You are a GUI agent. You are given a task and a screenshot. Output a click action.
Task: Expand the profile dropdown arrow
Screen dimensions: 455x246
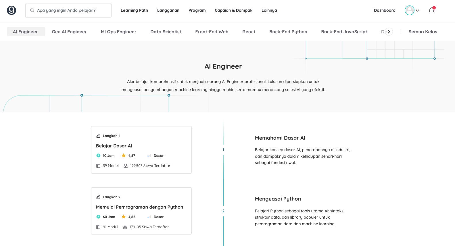pos(418,10)
